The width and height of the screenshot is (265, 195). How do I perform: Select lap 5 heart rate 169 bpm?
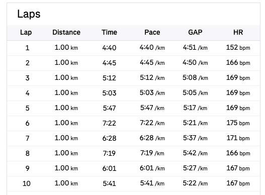pyautogui.click(x=238, y=108)
